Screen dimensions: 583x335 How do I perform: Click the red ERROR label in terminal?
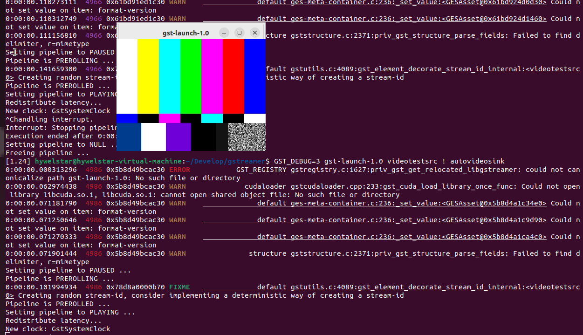click(x=180, y=170)
